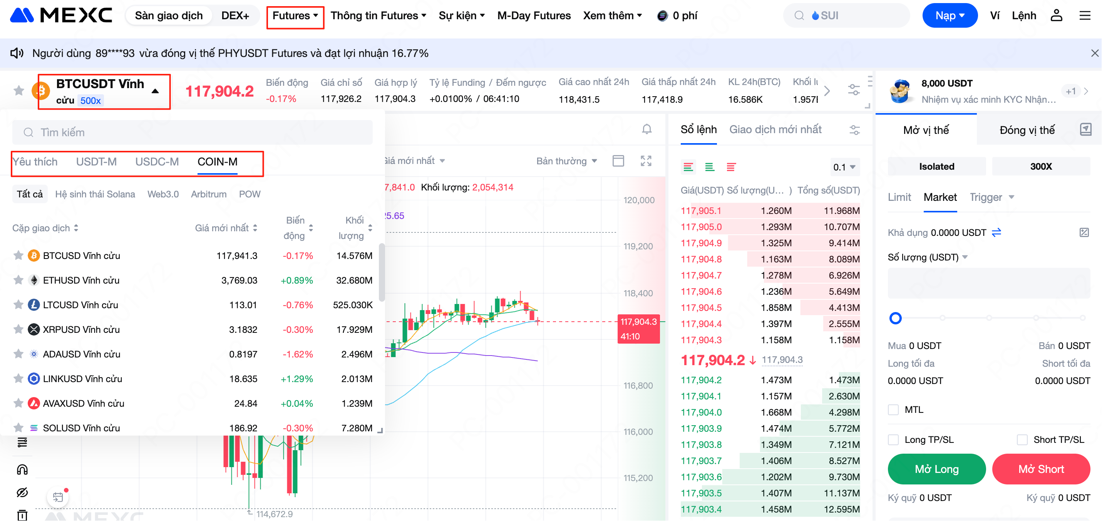Close the announcement banner
Image resolution: width=1102 pixels, height=521 pixels.
pos(1094,53)
